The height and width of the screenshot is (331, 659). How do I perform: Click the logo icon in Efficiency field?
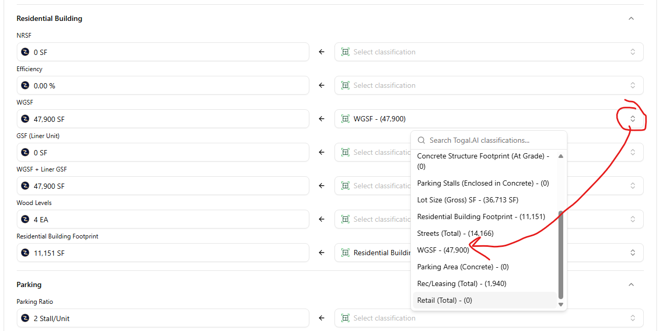pos(25,86)
